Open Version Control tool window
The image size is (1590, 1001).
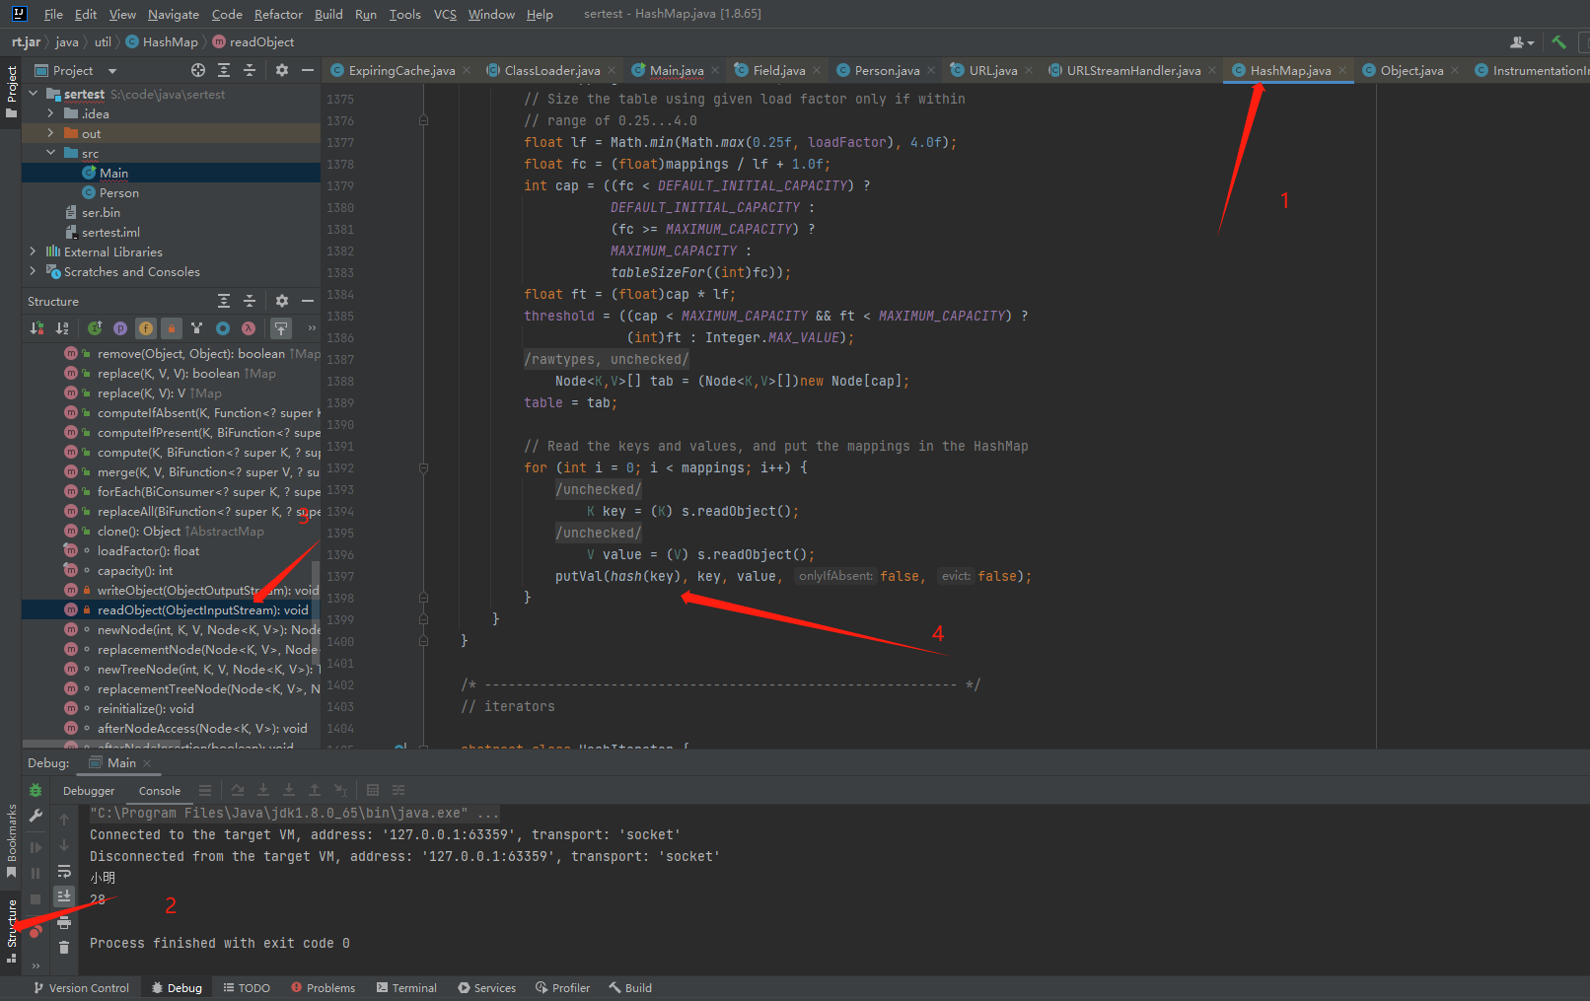coord(81,987)
